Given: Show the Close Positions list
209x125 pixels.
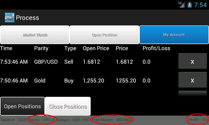Looking at the screenshot, I should 68,106.
